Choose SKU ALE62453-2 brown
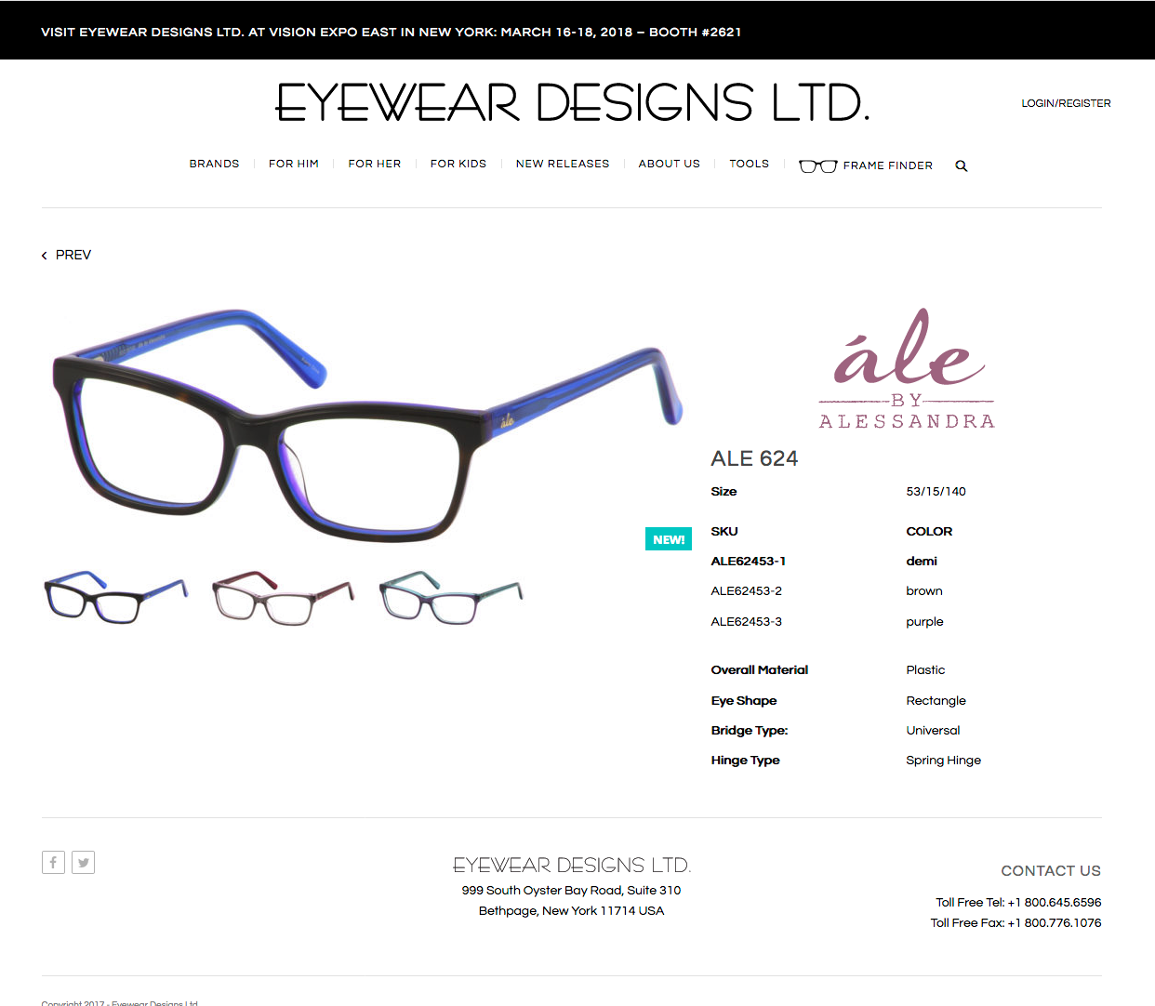 (828, 591)
